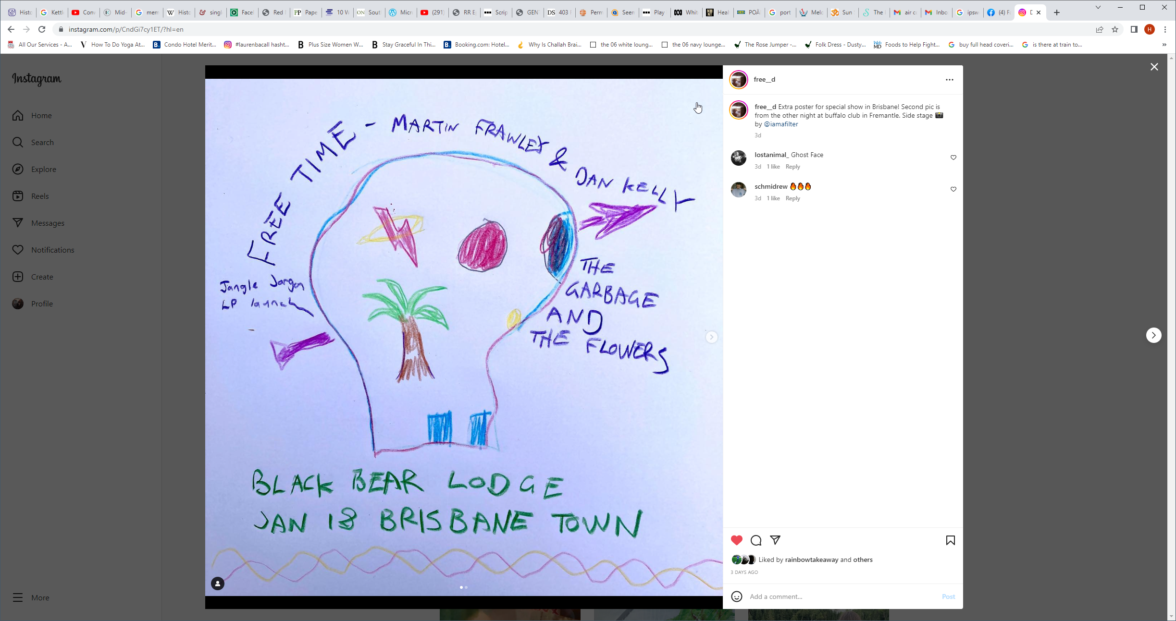
Task: Open post options three-dot menu
Action: (x=949, y=80)
